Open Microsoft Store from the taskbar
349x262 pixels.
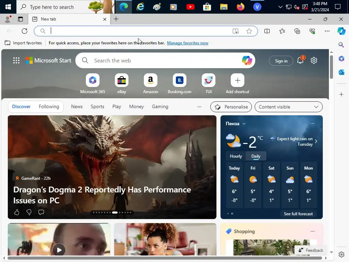tap(207, 7)
